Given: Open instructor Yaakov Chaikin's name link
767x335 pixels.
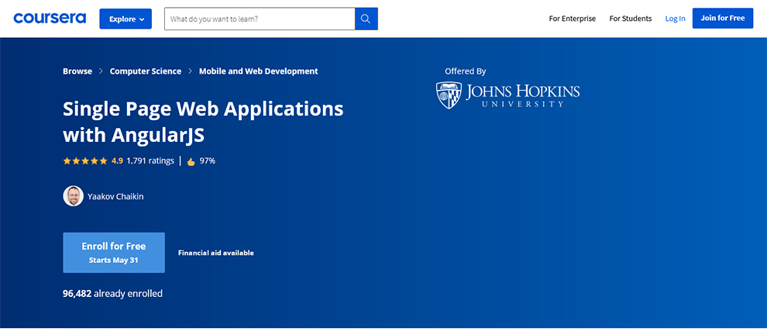Looking at the screenshot, I should click(x=115, y=196).
